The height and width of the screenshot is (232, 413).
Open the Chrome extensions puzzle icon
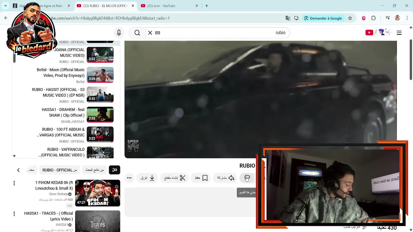pos(374,18)
